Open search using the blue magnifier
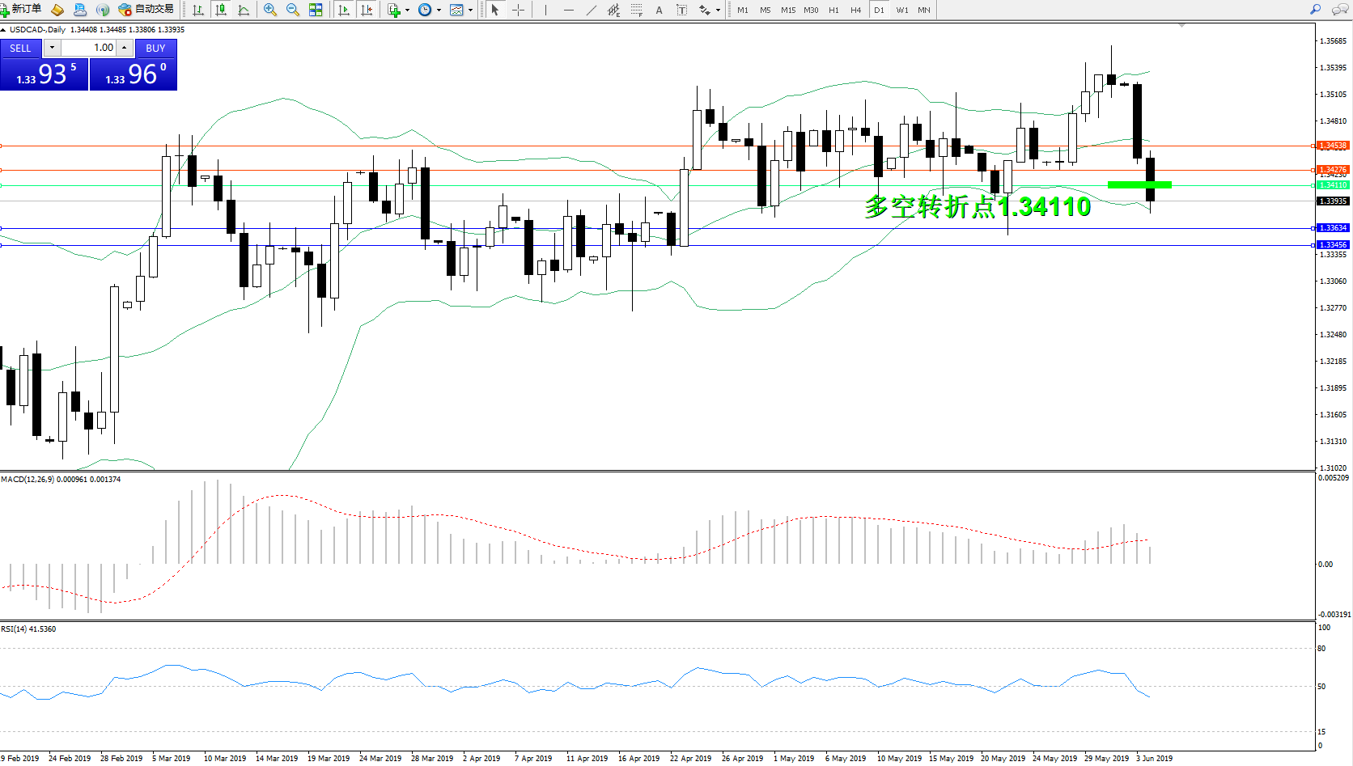Screen dimensions: 1353x766 (1315, 10)
